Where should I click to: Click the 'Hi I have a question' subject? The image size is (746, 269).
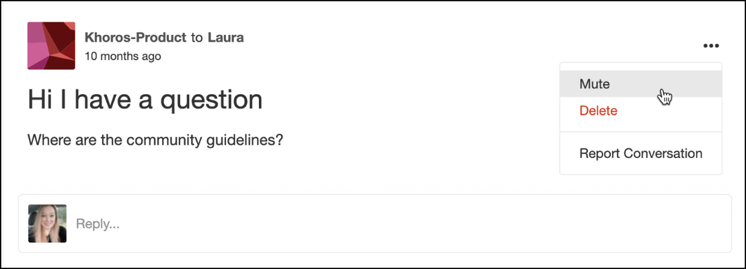145,100
